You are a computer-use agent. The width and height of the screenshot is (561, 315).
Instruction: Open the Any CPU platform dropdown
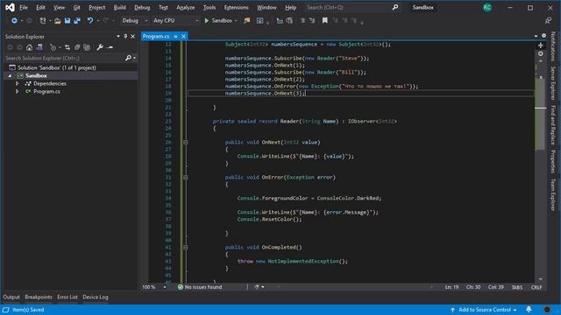coord(175,21)
